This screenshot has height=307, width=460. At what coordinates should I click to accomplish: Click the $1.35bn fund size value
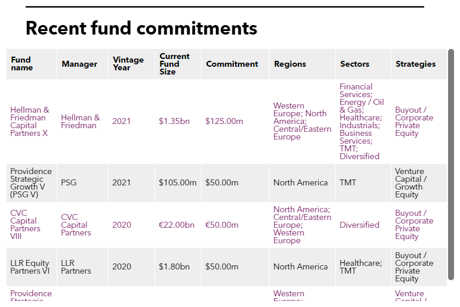click(174, 122)
